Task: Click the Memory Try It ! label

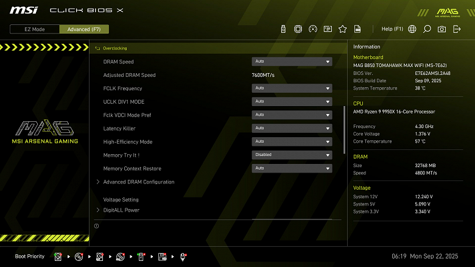Action: tap(121, 155)
